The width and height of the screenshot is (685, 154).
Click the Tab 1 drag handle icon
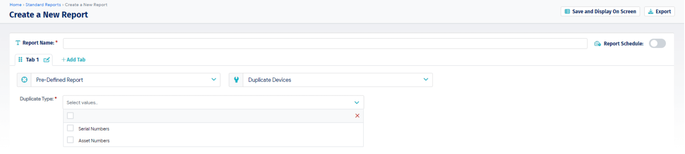click(x=20, y=60)
